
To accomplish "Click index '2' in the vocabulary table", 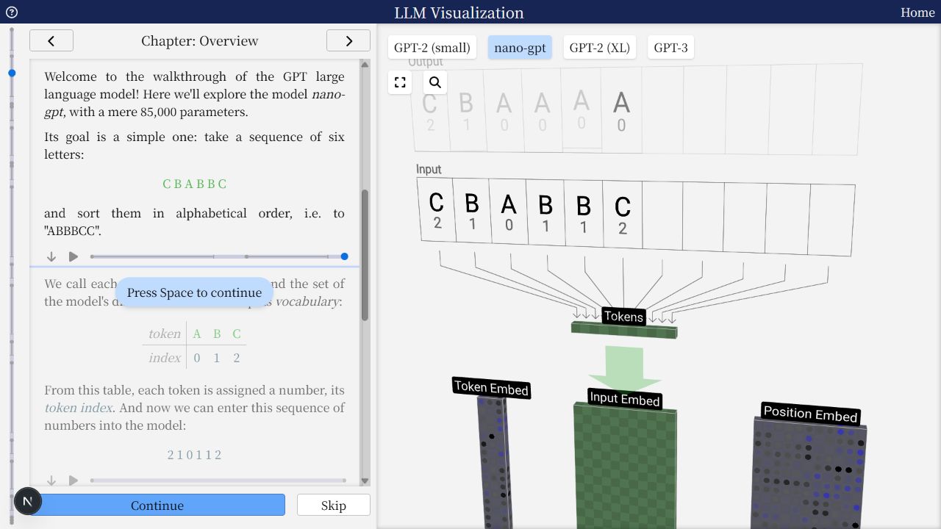I will point(237,358).
